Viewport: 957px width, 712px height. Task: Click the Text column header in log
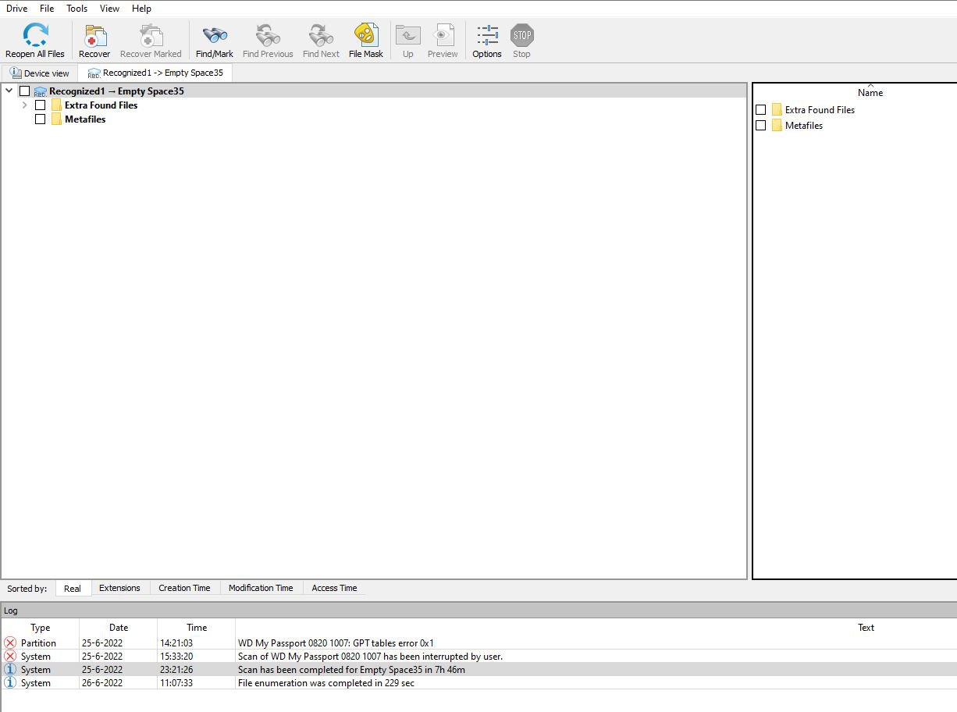(x=866, y=628)
